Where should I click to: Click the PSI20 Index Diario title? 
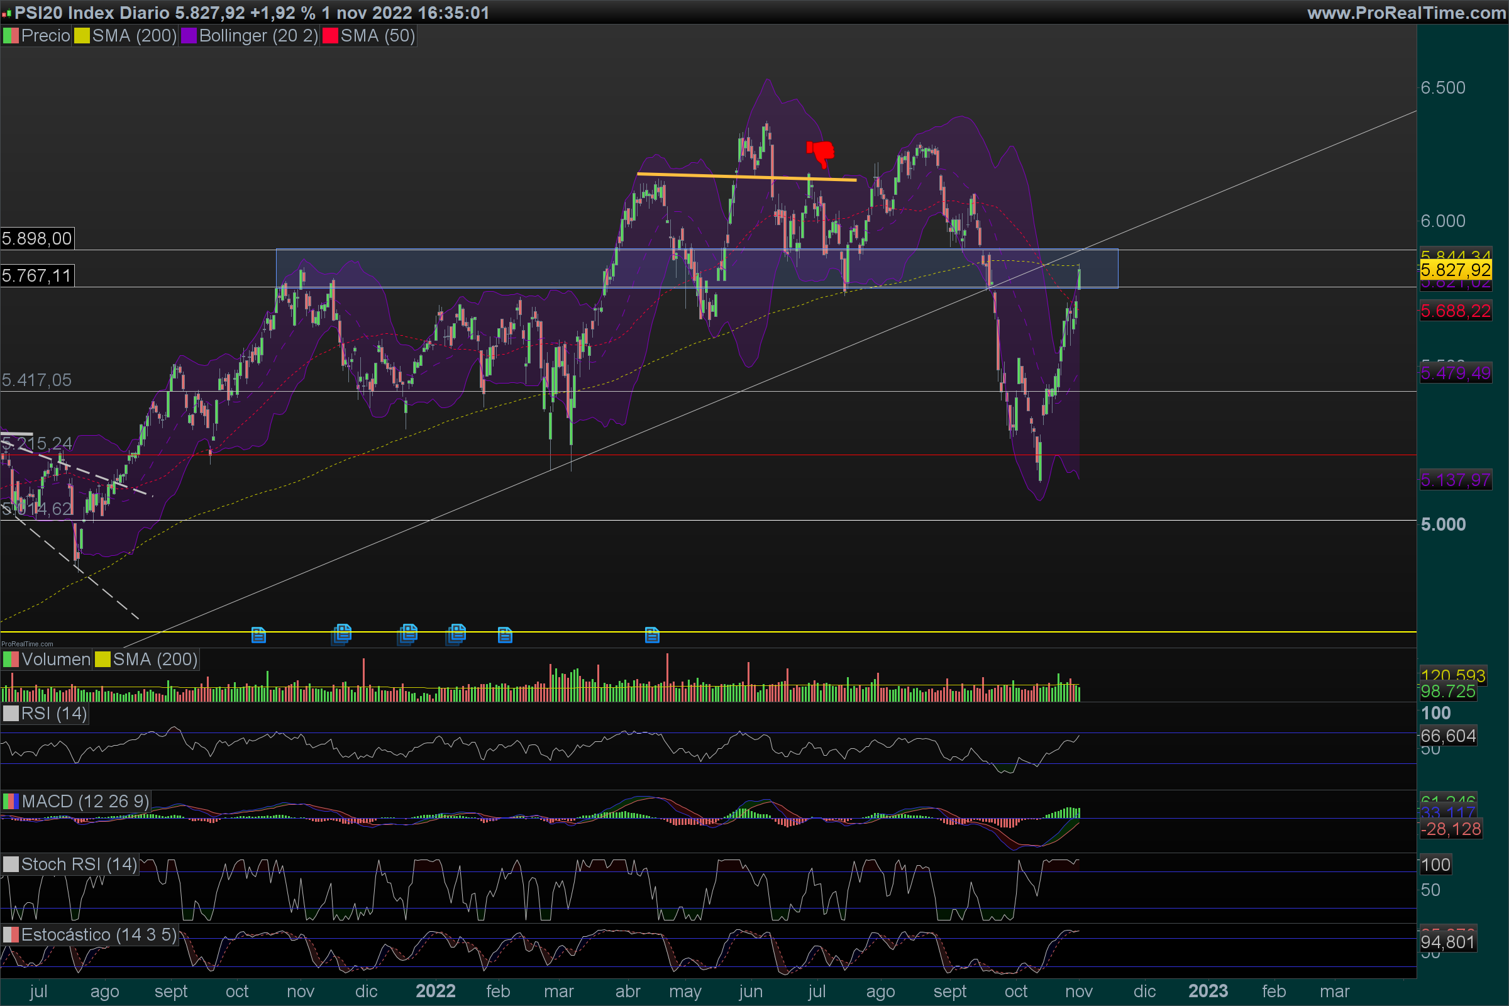pos(91,13)
